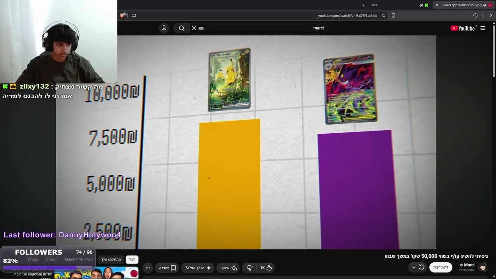Select the 'הכול' filter chip
Viewport: 496px width, 279px height.
coord(132,260)
